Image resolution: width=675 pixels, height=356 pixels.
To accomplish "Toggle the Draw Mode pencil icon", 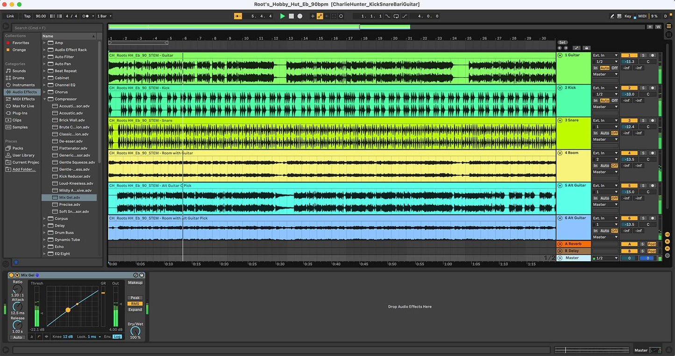I will tap(612, 16).
